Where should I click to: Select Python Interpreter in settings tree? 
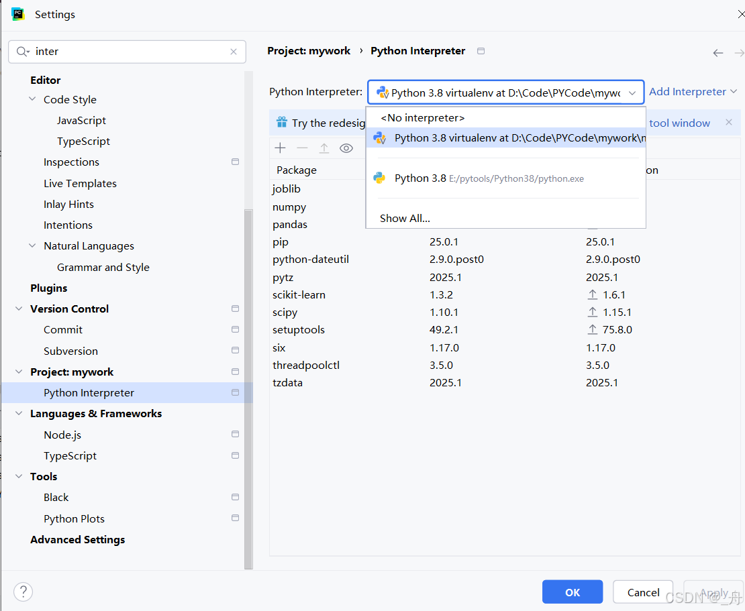tap(127, 392)
